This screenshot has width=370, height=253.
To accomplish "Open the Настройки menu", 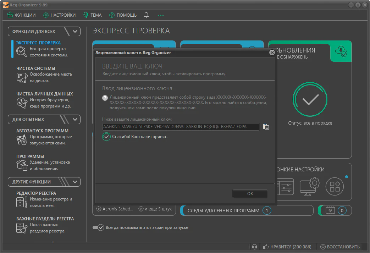I will click(59, 15).
